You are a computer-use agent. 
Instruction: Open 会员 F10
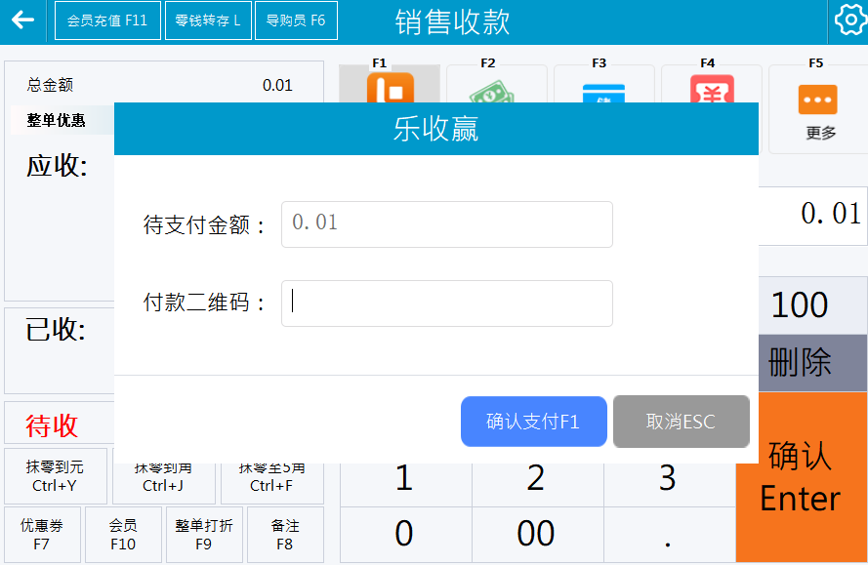pos(123,535)
